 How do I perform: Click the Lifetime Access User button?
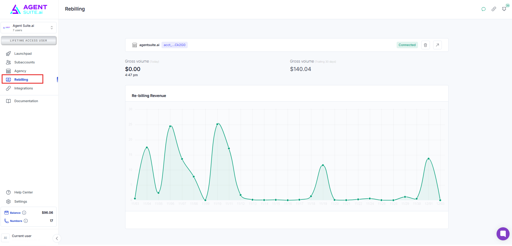pos(29,41)
